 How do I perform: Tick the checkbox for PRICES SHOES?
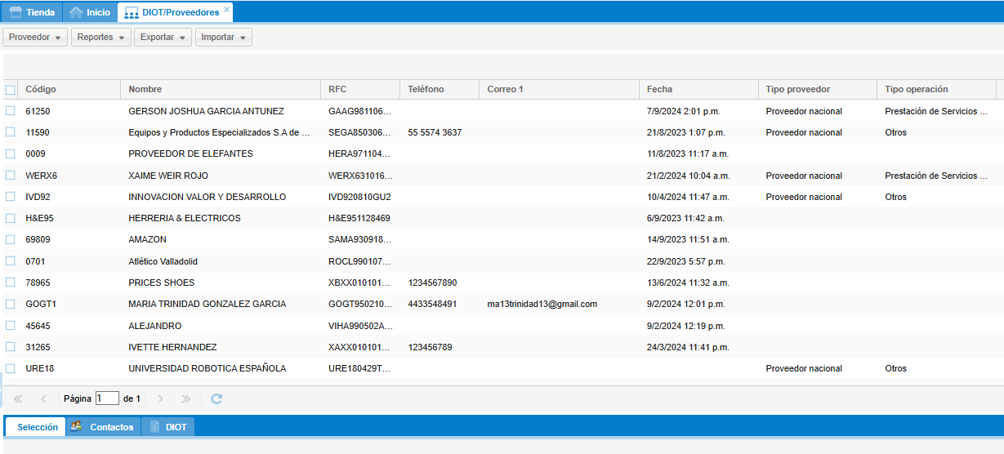[x=11, y=283]
